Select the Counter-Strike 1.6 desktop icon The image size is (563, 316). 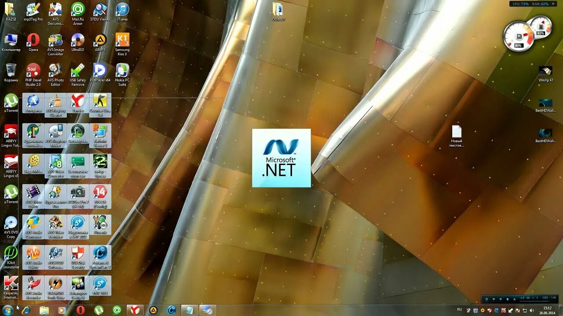[100, 105]
